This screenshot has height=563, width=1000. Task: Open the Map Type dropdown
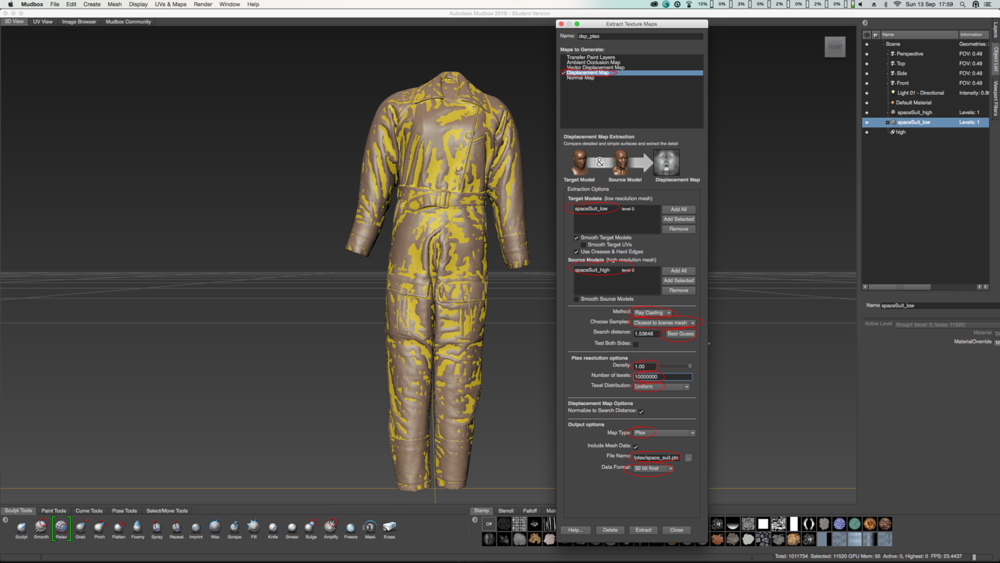click(x=664, y=433)
